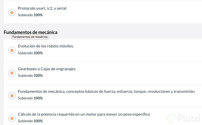Viewport: 202px width, 125px height.
Task: Click the Fundamentos de mecánica section heading
Action: click(31, 32)
